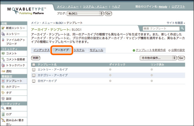Viewport: 194px width, 126px height.
Task: Click the 設定 settings icon in sidebar
Action: (x=3, y=99)
